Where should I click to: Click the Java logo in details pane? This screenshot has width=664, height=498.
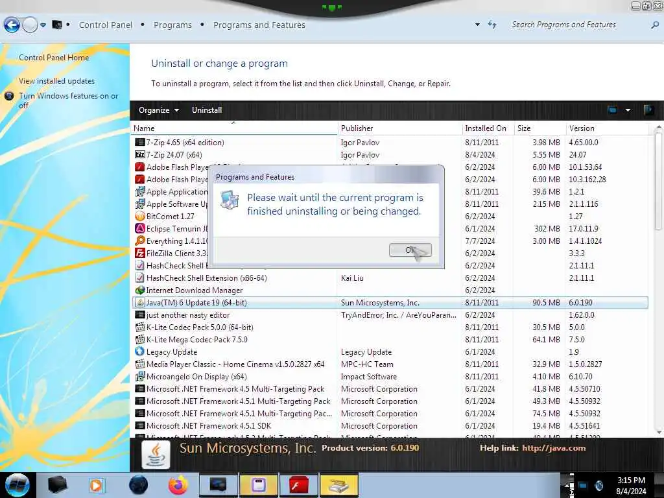click(x=156, y=455)
